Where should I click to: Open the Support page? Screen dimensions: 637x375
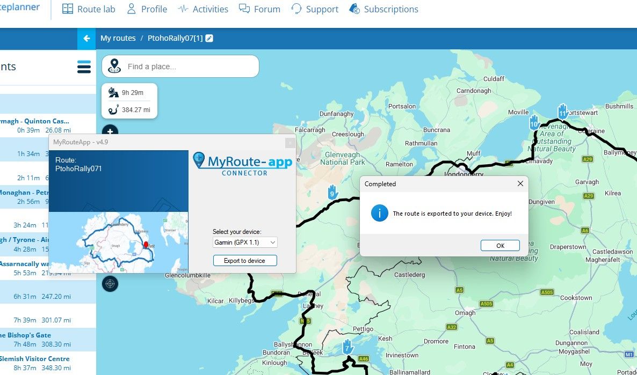[315, 9]
